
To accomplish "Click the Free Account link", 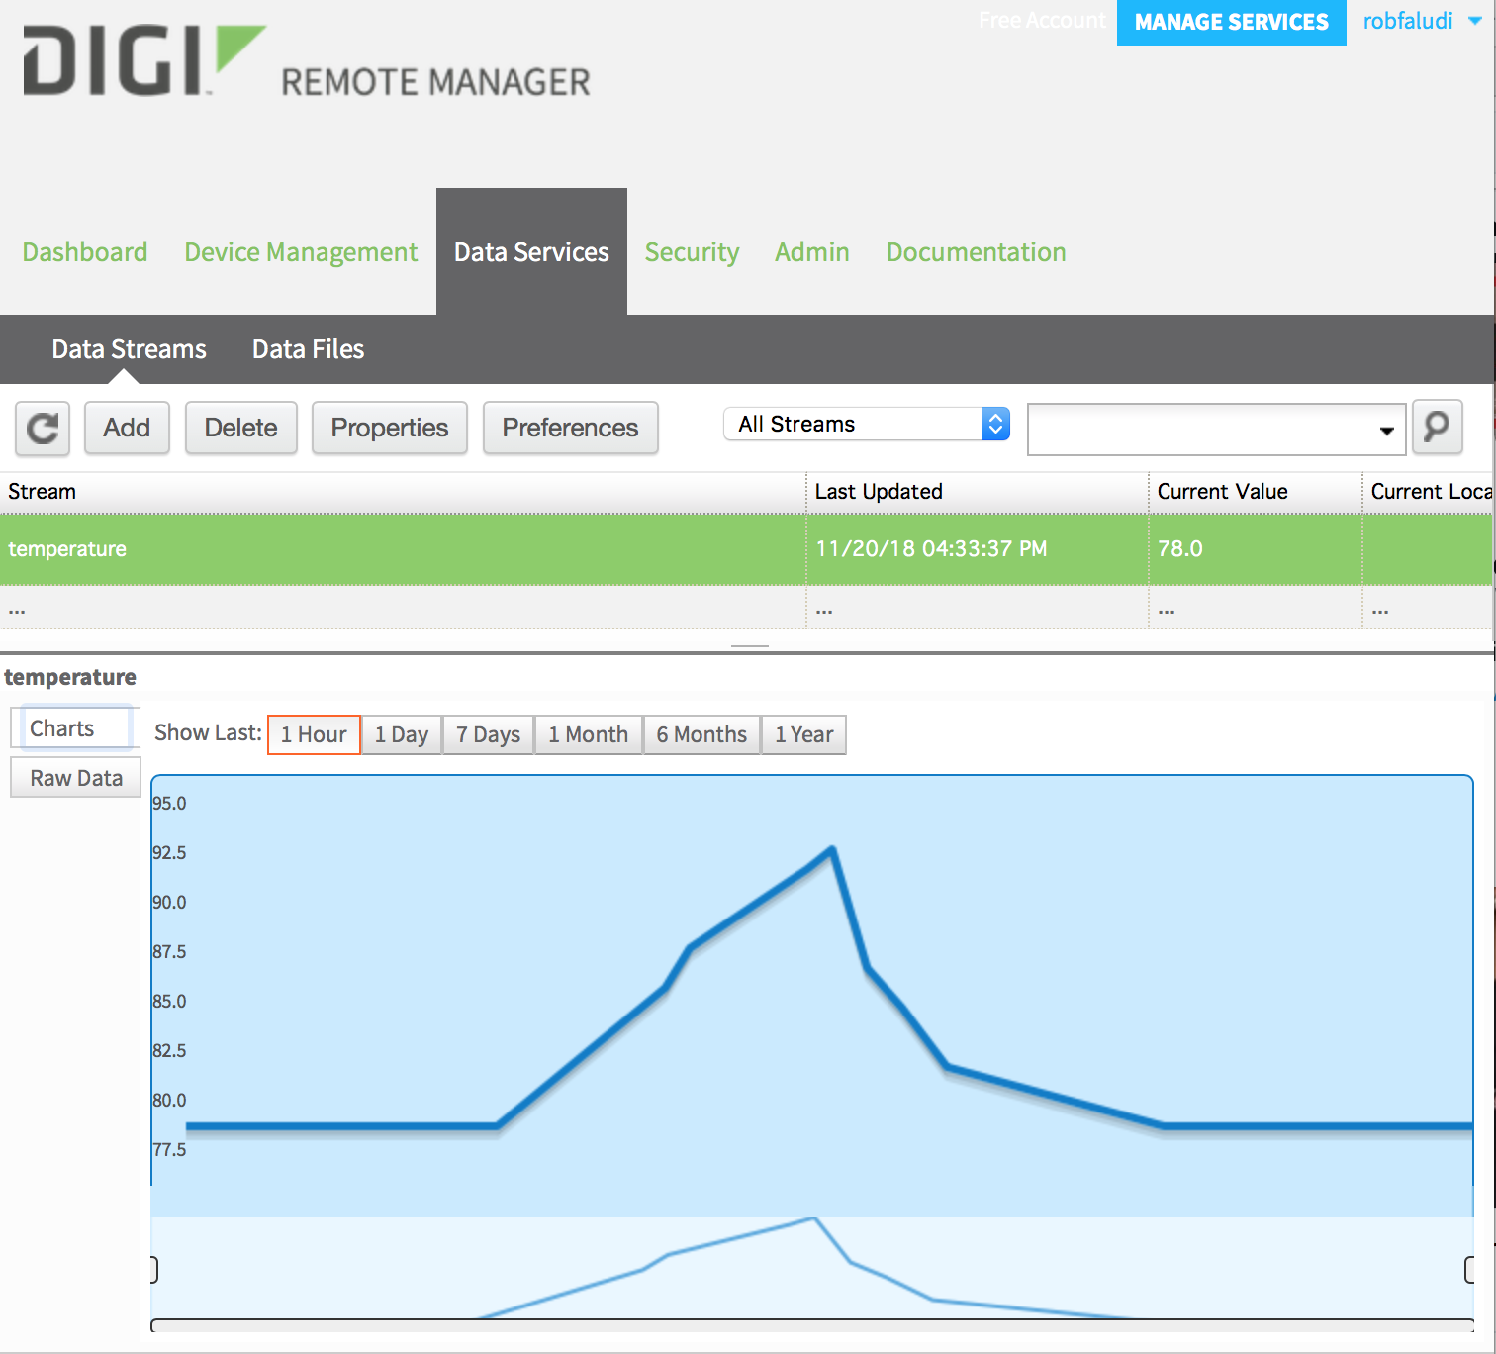I will click(x=1042, y=20).
